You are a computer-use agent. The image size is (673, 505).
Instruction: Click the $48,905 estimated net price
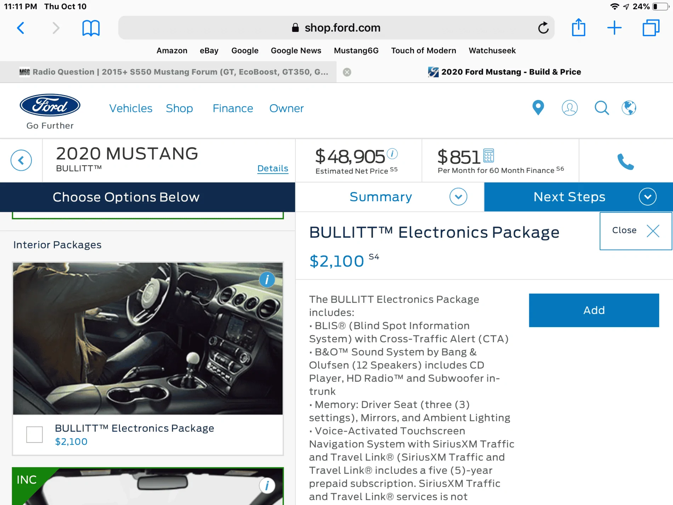[x=350, y=156]
